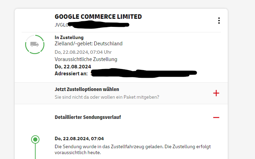The image size is (255, 159).
Task: Click the redacted recipient address bar
Action: click(x=144, y=73)
